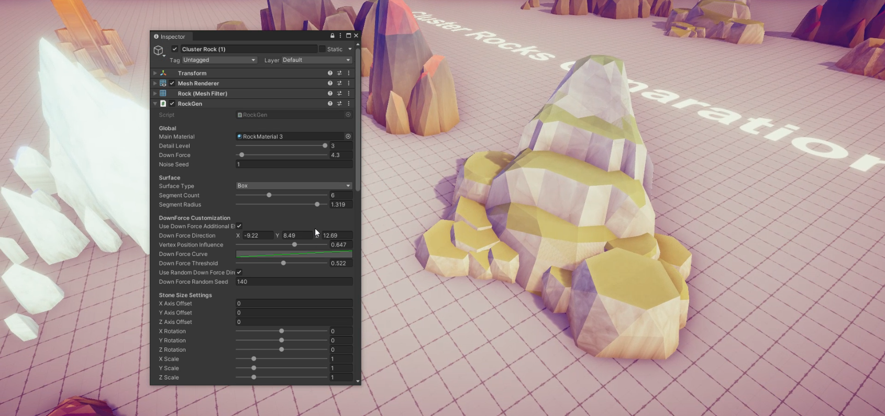Lock the Inspector panel
885x416 pixels.
332,36
